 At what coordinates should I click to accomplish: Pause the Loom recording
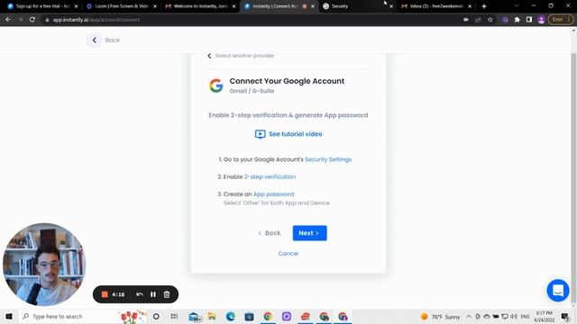point(153,294)
